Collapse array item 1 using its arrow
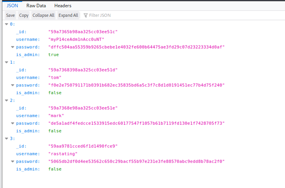 (x=6, y=62)
